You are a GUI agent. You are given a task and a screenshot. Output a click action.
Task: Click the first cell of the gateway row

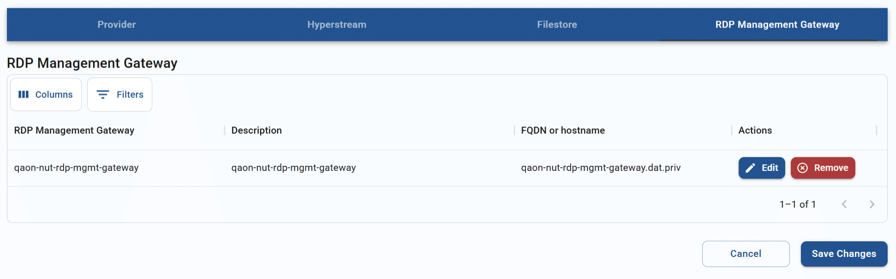[x=77, y=168]
